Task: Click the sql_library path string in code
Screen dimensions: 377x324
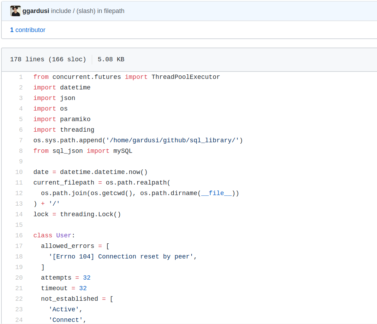Action: click(x=174, y=140)
